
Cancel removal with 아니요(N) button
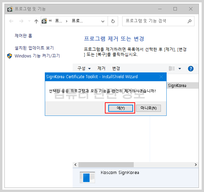pos(148,108)
